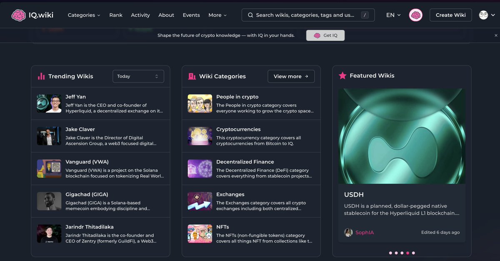Open NFTs title link

coord(222,227)
